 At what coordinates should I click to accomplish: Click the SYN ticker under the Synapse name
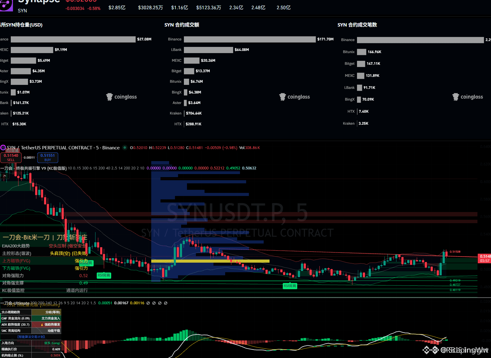click(22, 10)
